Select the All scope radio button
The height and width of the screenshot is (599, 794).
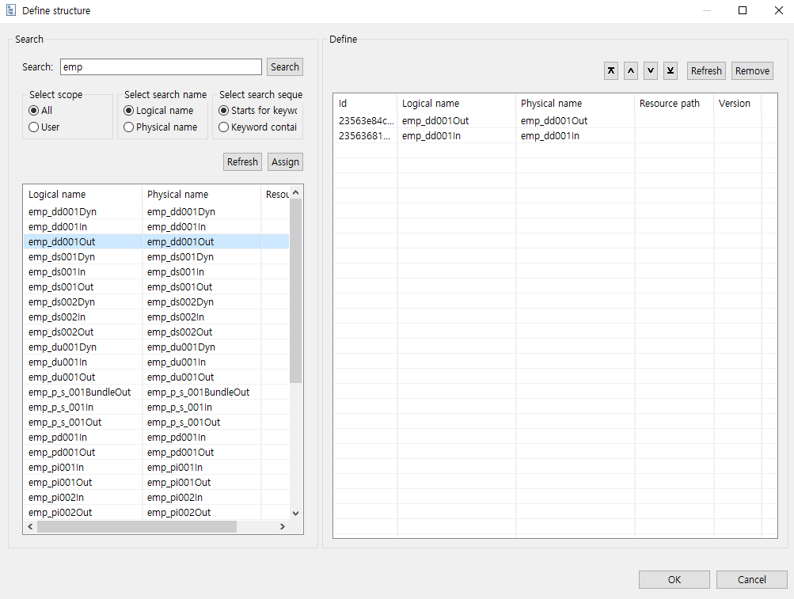[34, 111]
